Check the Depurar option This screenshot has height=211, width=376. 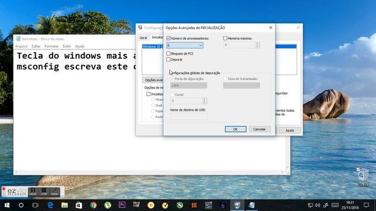pos(169,59)
